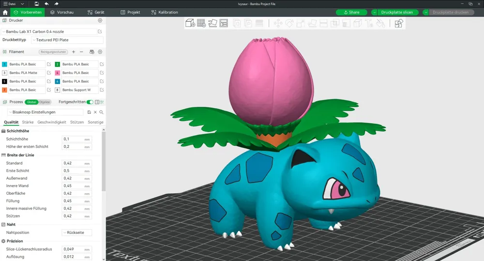Image resolution: width=484 pixels, height=261 pixels.
Task: Discard preset changes with X icon
Action: [x=95, y=112]
